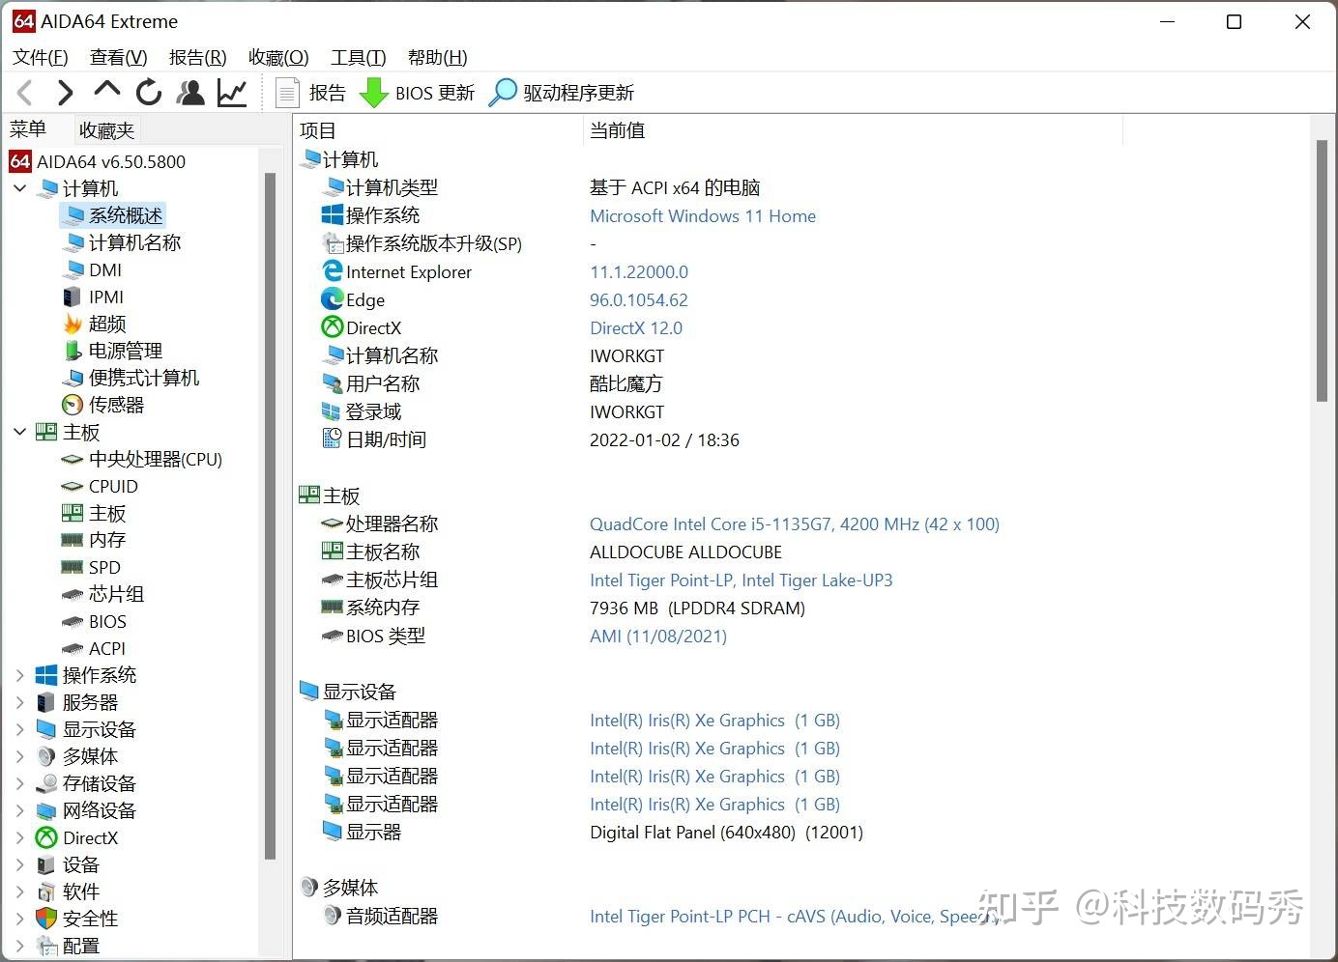Click the right panel vertical scrollbar
This screenshot has width=1338, height=962.
(x=1322, y=270)
